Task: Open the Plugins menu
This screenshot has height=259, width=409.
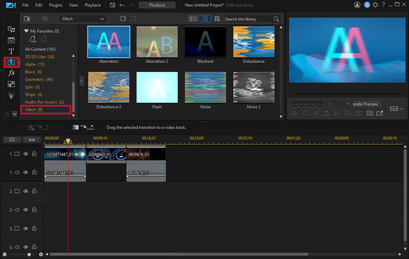Action: click(x=56, y=5)
